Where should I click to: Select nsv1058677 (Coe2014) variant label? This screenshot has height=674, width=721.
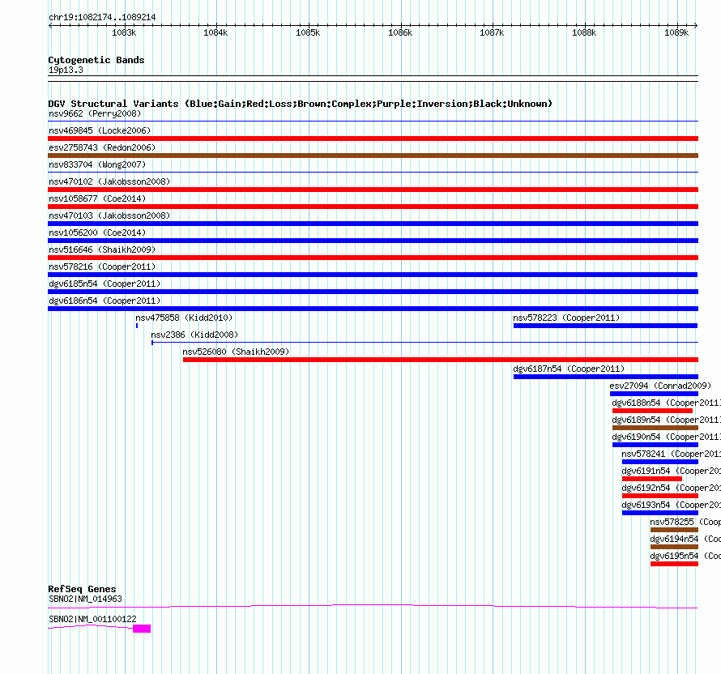pyautogui.click(x=97, y=198)
